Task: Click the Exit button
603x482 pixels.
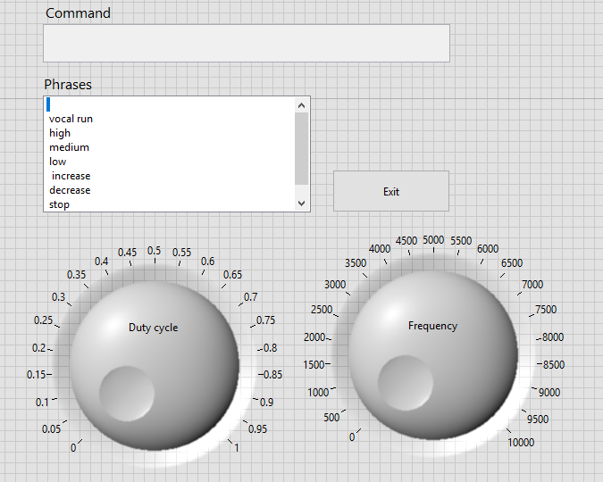Action: pyautogui.click(x=390, y=191)
